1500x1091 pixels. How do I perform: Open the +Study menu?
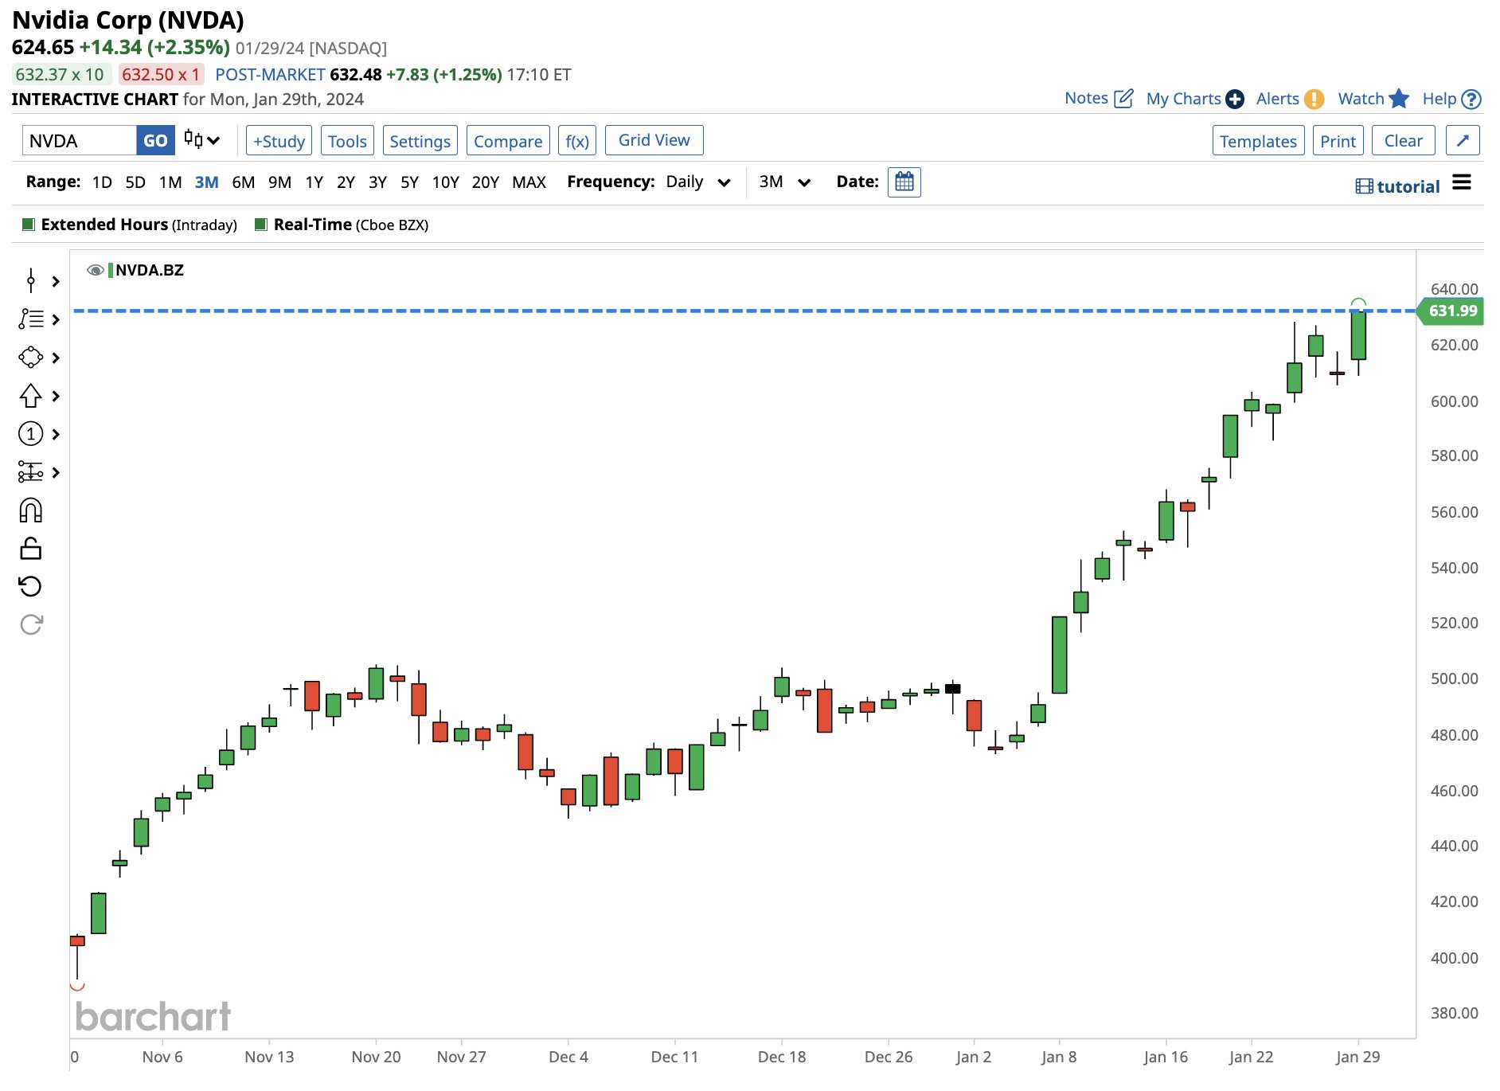[x=279, y=141]
